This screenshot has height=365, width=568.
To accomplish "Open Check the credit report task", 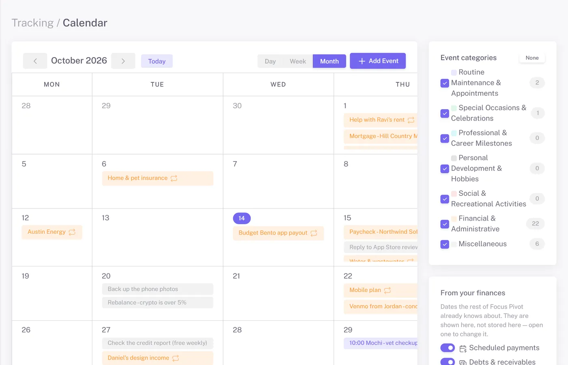I will (157, 343).
